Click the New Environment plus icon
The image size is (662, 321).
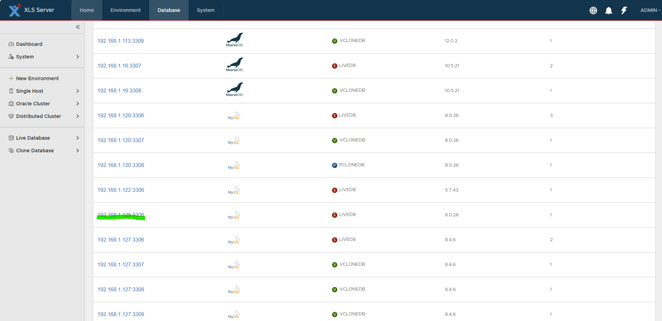pos(11,78)
